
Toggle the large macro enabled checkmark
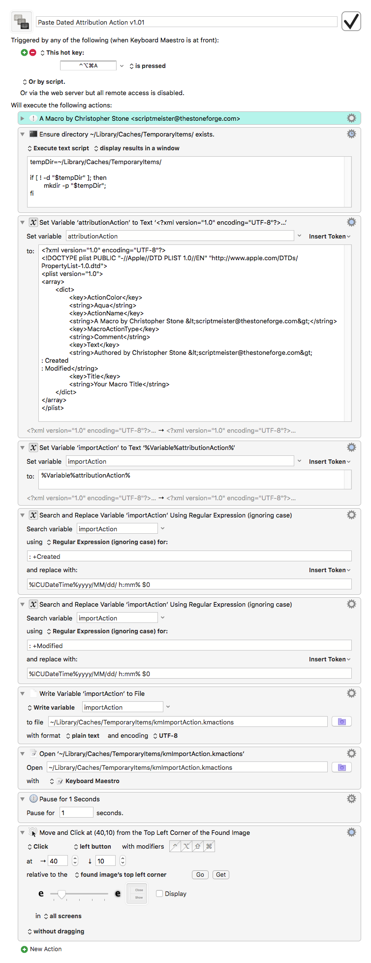coord(351,22)
